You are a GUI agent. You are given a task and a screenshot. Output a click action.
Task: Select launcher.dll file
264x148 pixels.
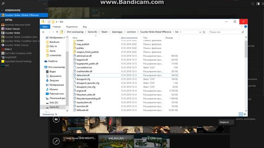(x=82, y=106)
